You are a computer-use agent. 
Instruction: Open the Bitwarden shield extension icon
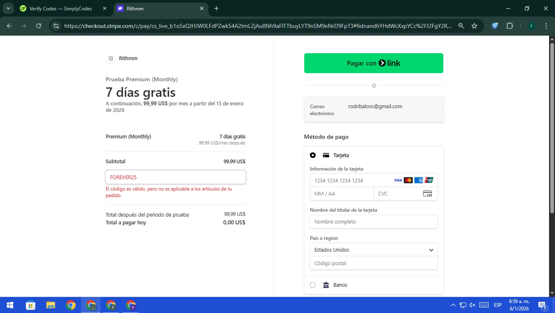click(x=495, y=26)
